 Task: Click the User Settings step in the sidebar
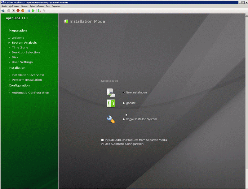[22, 62]
